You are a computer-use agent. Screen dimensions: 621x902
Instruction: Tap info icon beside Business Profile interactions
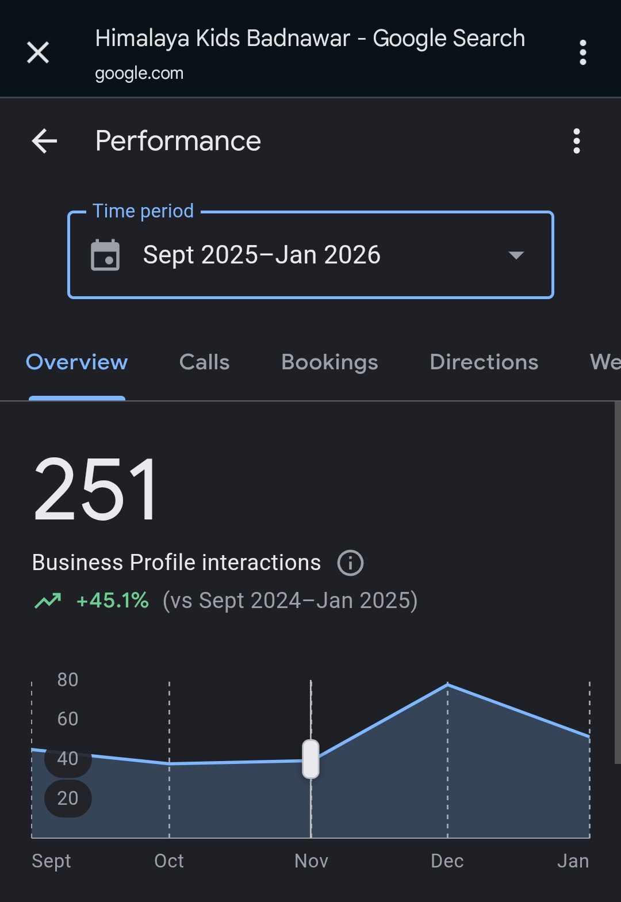pos(350,563)
